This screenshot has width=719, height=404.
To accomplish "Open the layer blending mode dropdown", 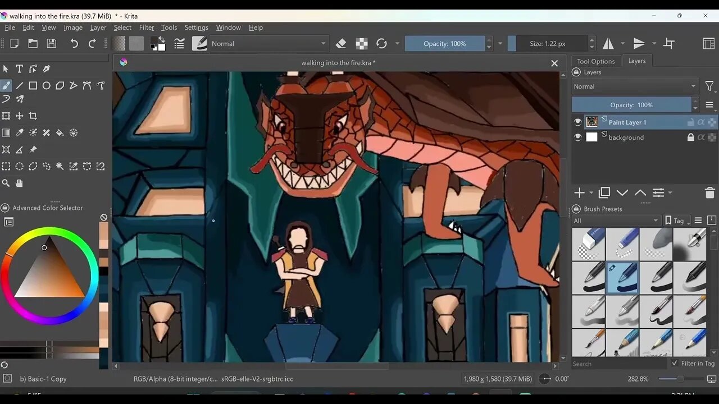I will pos(635,86).
